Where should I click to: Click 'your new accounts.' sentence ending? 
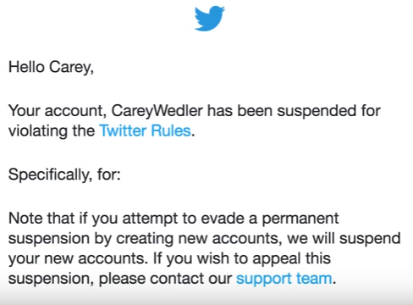(x=78, y=258)
